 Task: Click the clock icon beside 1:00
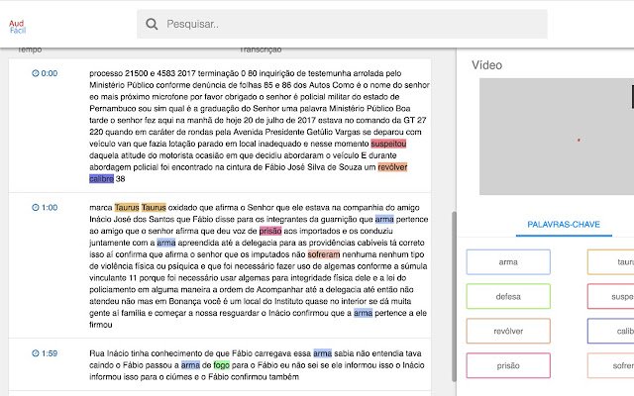(x=36, y=207)
